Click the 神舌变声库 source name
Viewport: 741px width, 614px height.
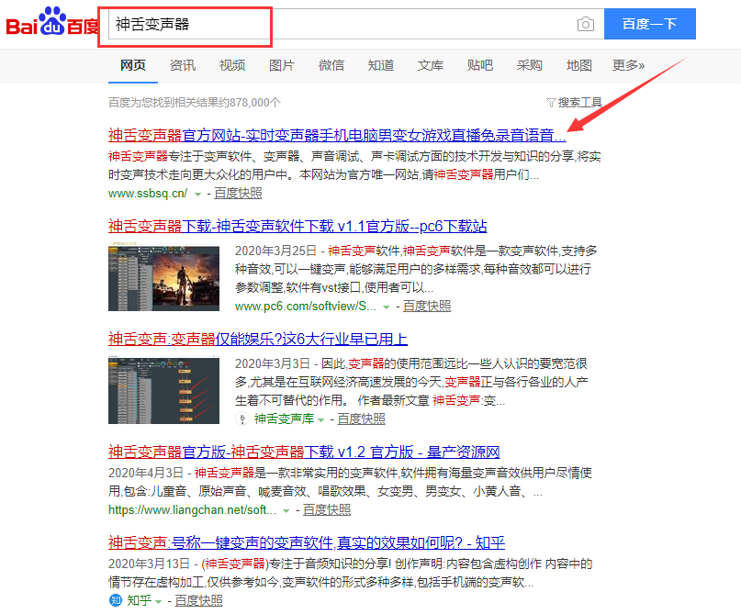(x=284, y=419)
